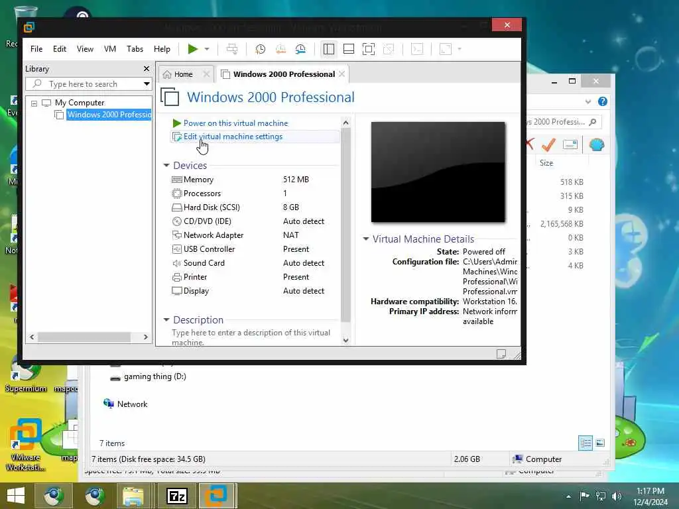
Task: Open the stretch display dropdown arrow
Action: point(460,49)
